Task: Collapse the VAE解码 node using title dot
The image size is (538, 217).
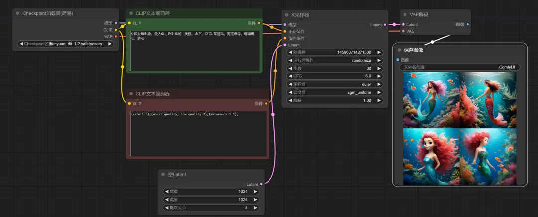Action: 405,15
